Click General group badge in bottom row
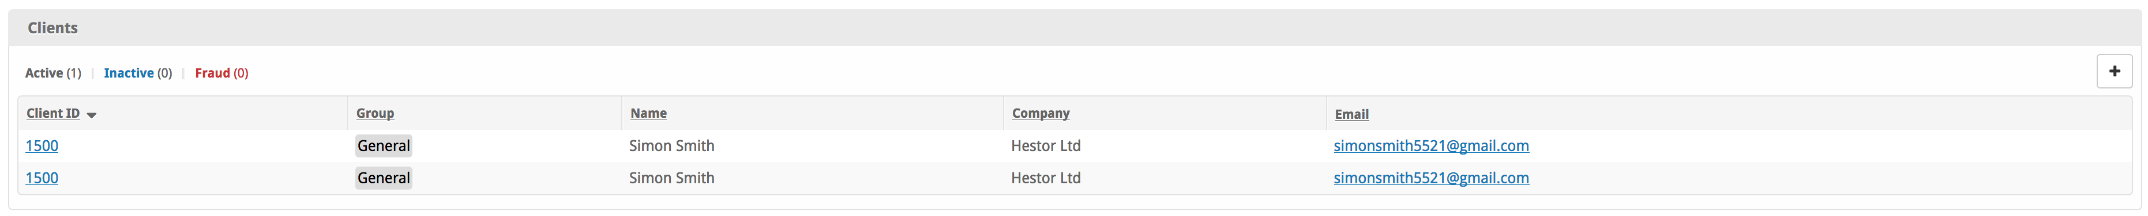Screen dimensions: 2148x216 coord(384,178)
